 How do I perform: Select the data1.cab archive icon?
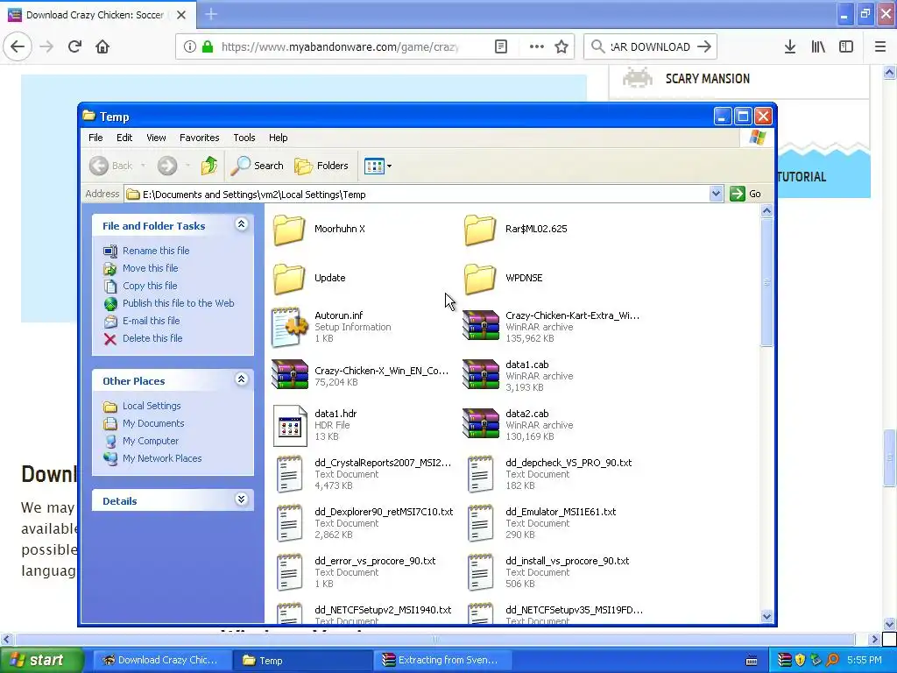click(x=481, y=375)
